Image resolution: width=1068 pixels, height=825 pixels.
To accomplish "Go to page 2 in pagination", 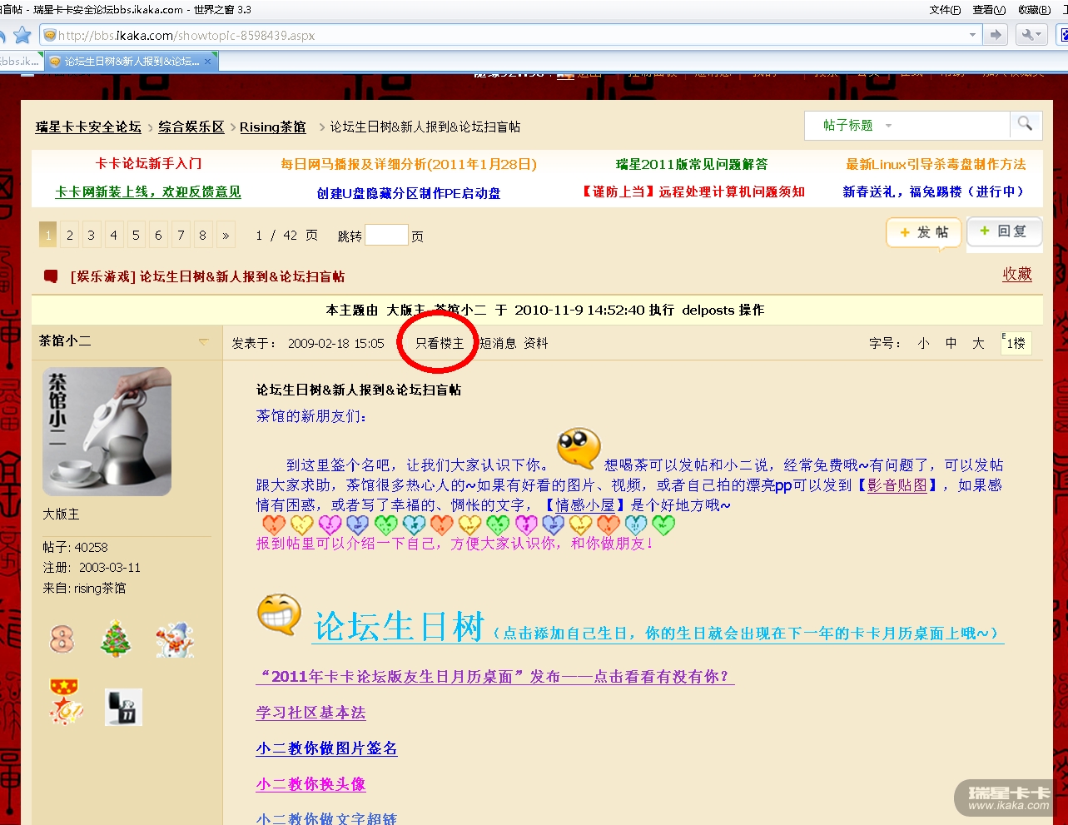I will pos(70,235).
